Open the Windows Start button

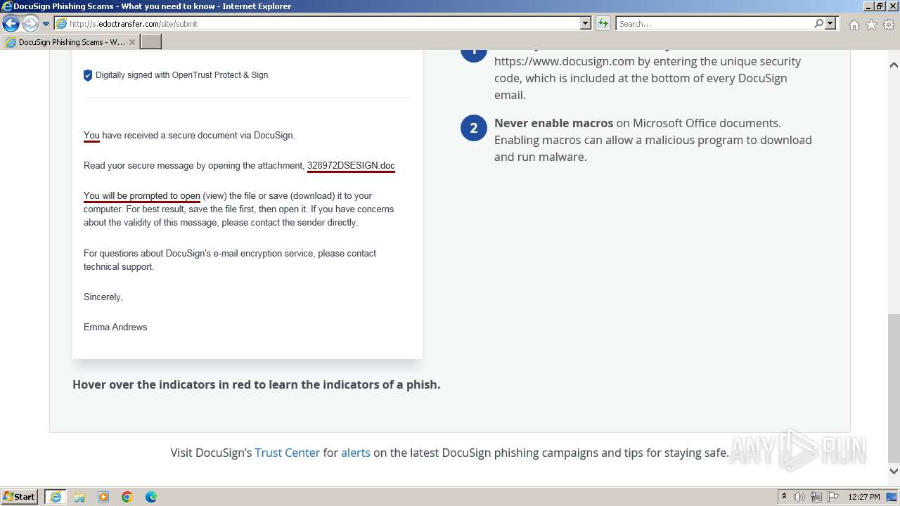19,497
